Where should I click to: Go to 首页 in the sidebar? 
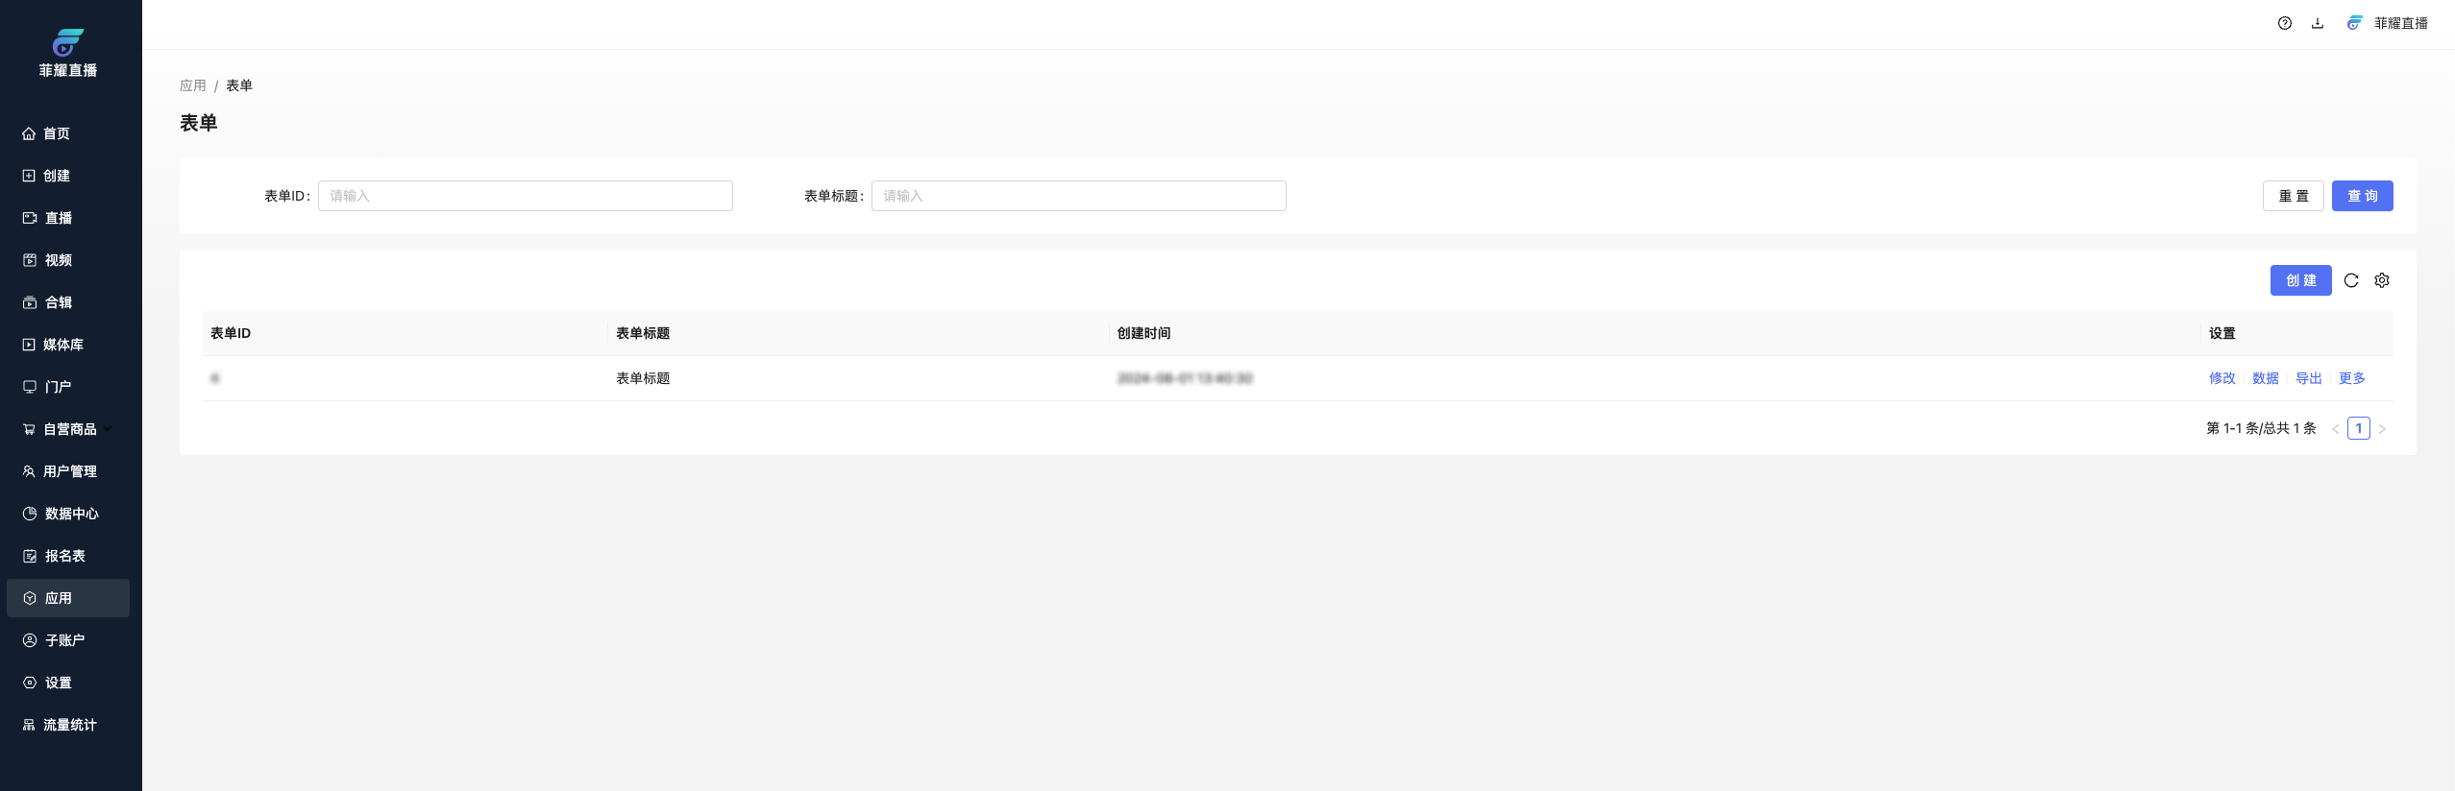(x=56, y=133)
